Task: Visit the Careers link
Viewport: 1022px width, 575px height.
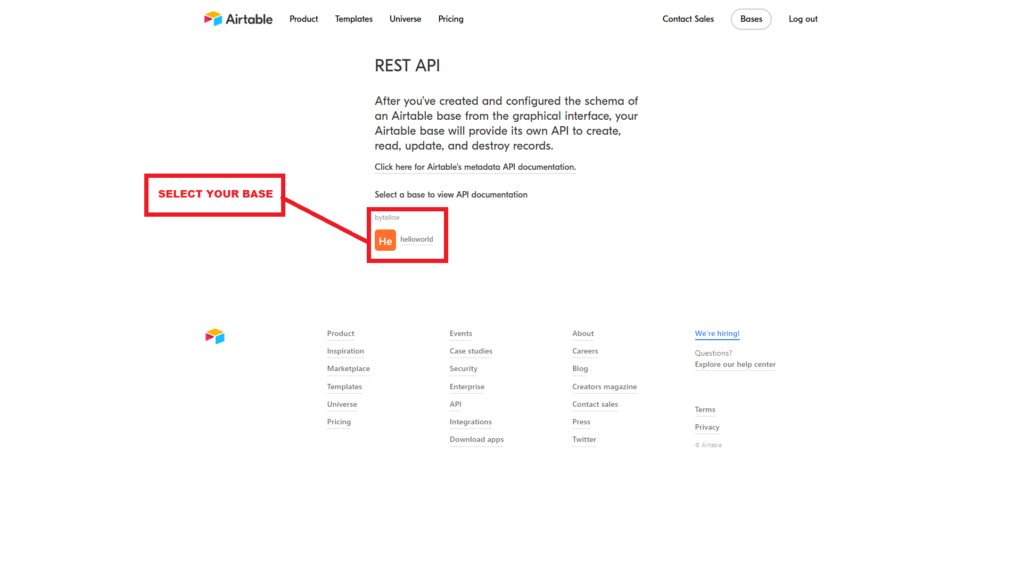Action: tap(585, 351)
